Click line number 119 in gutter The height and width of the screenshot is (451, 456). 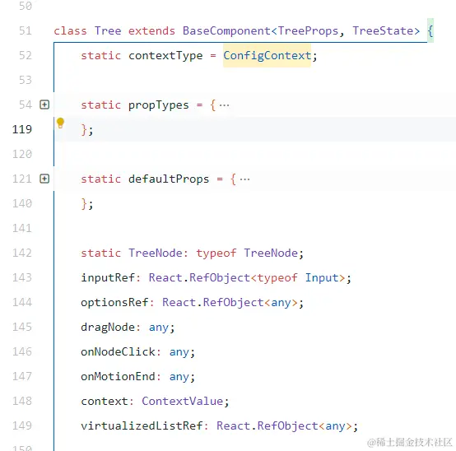[x=21, y=129]
